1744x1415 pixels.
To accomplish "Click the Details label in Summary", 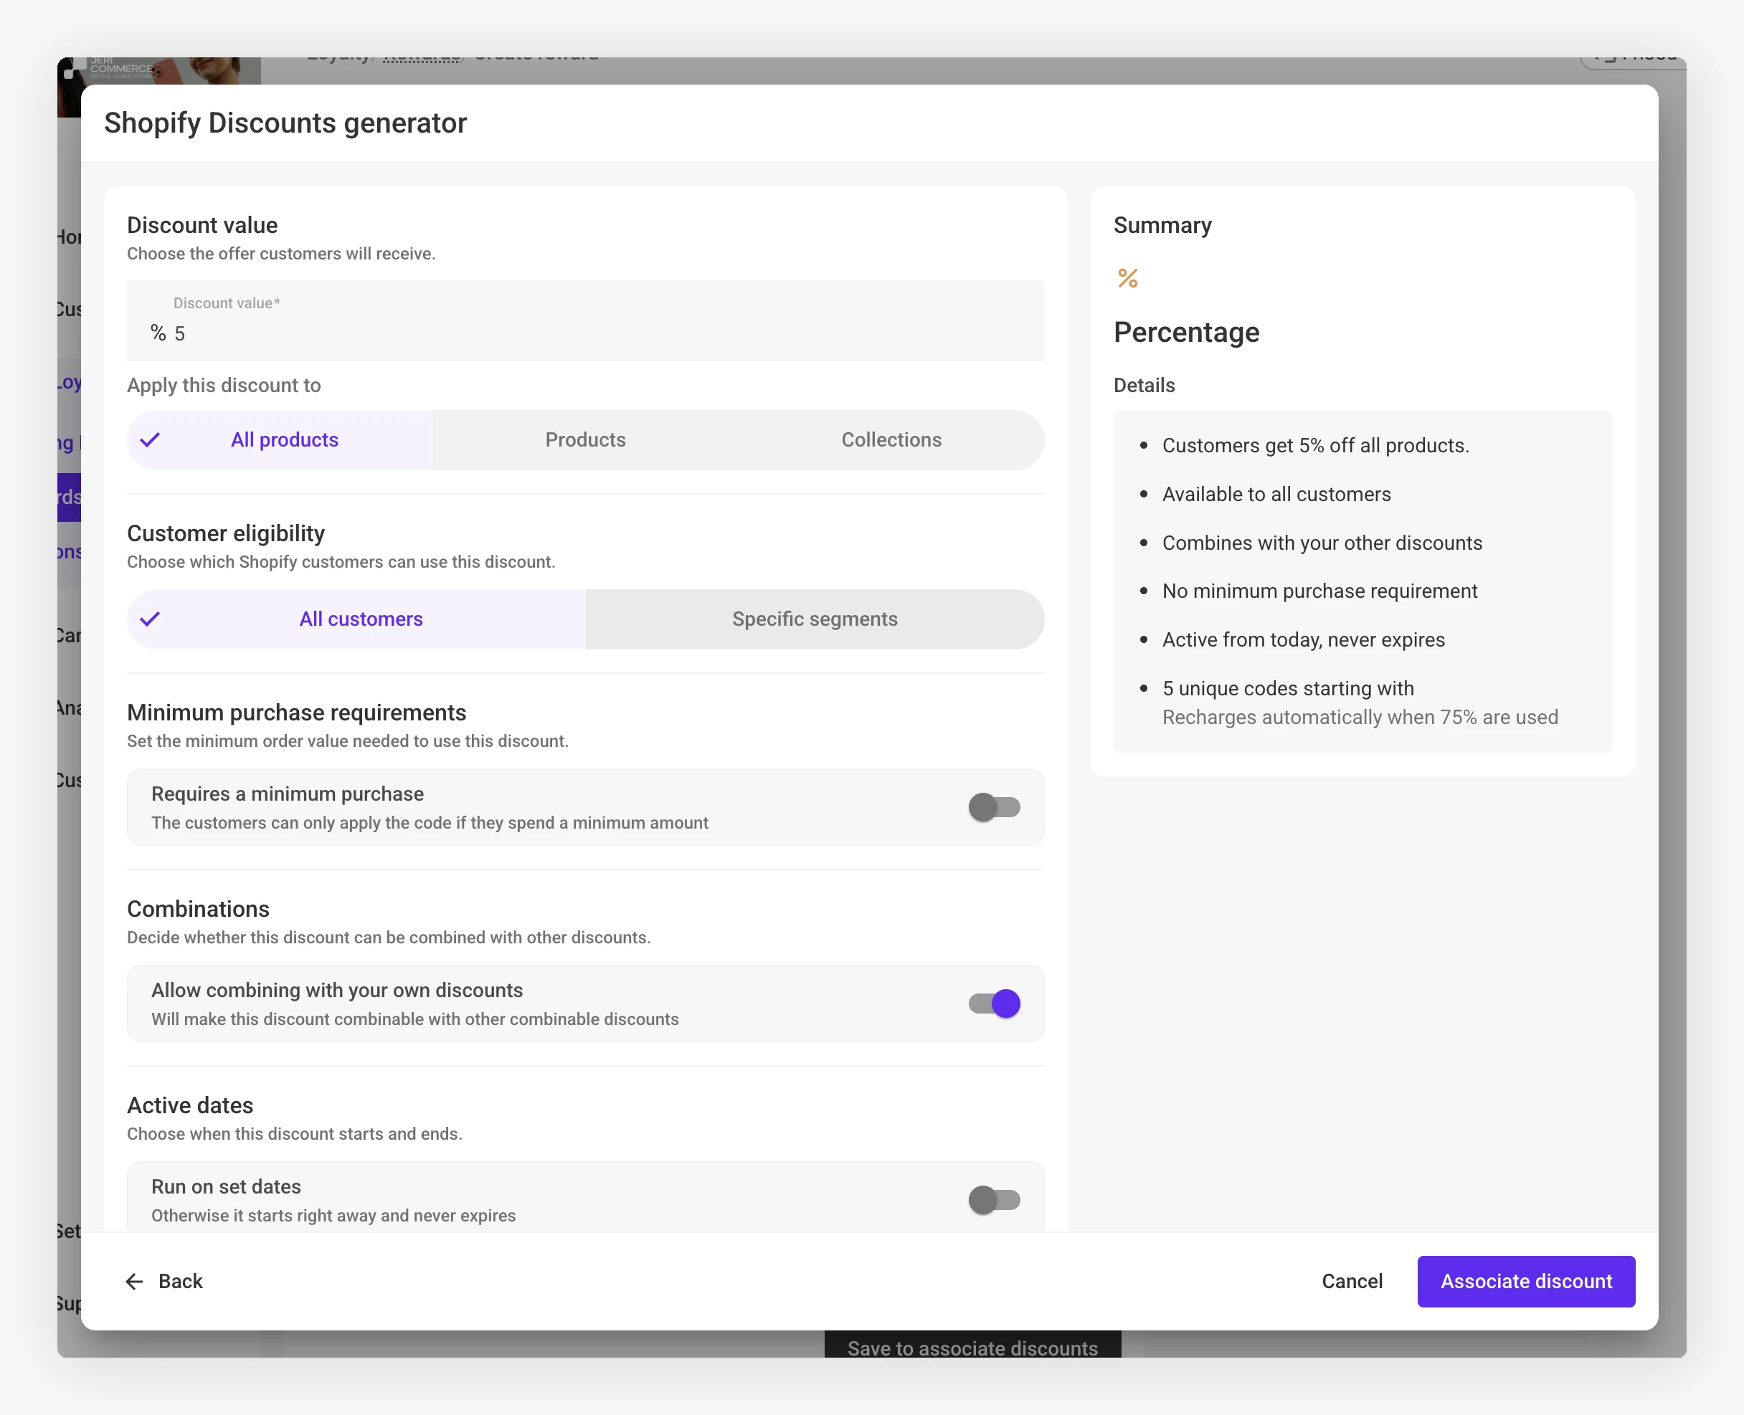I will [x=1144, y=386].
